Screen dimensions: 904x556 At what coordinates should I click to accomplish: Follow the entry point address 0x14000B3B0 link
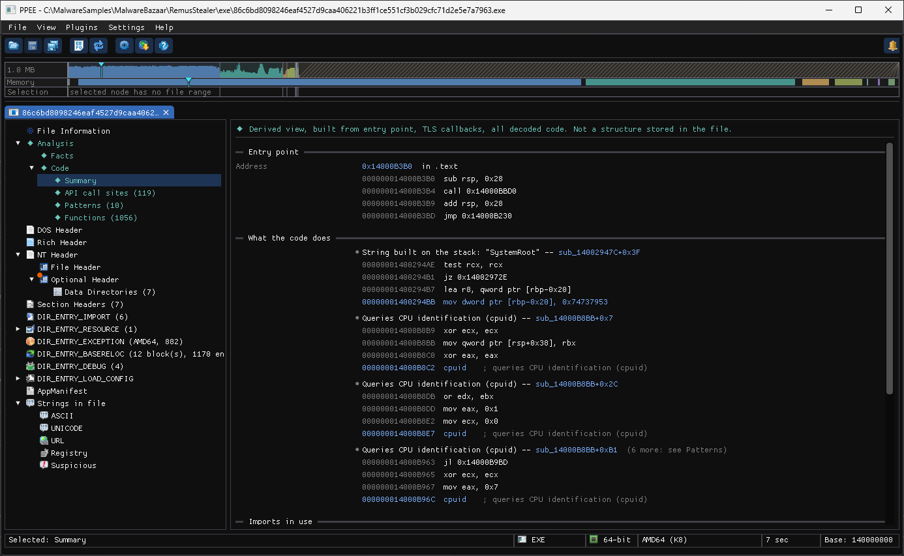387,166
